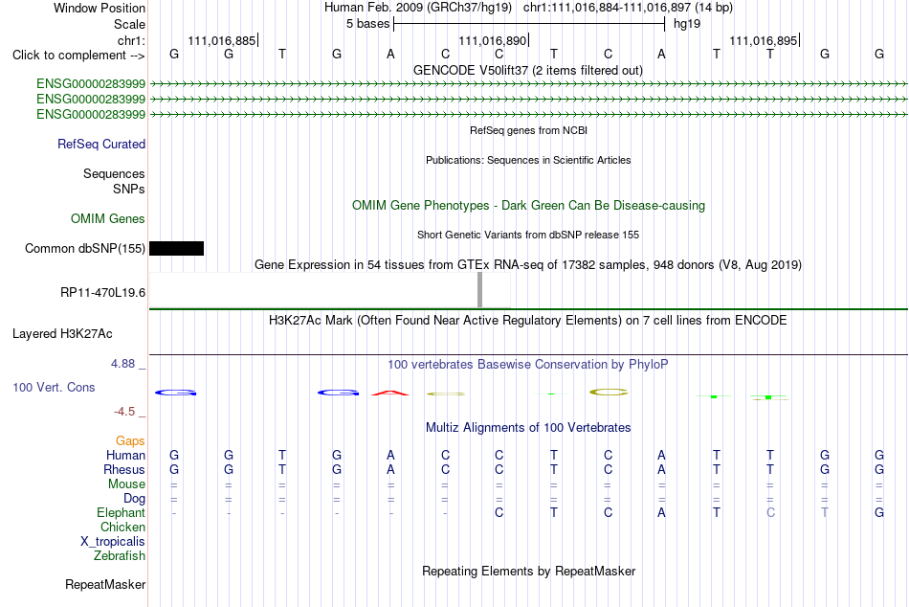Select the Dog alignment row label
The image size is (909, 607).
point(135,499)
